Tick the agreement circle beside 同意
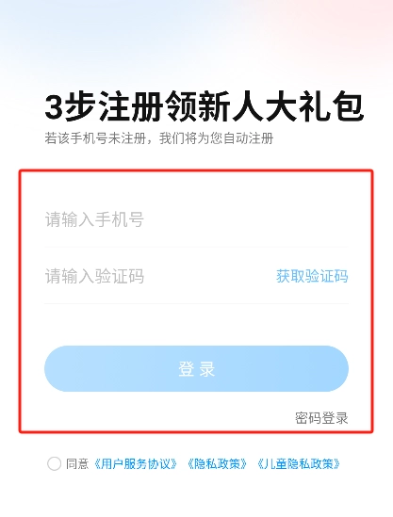 [x=54, y=463]
